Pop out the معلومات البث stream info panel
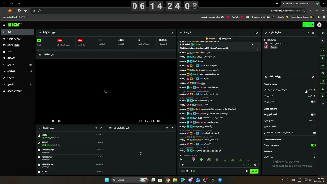The width and height of the screenshot is (327, 184). [313, 33]
